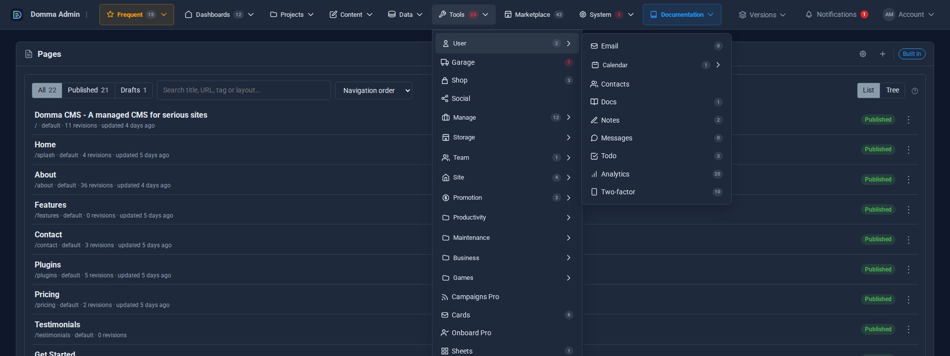The height and width of the screenshot is (356, 950).
Task: Open options menu for the Home page row
Action: coord(908,150)
